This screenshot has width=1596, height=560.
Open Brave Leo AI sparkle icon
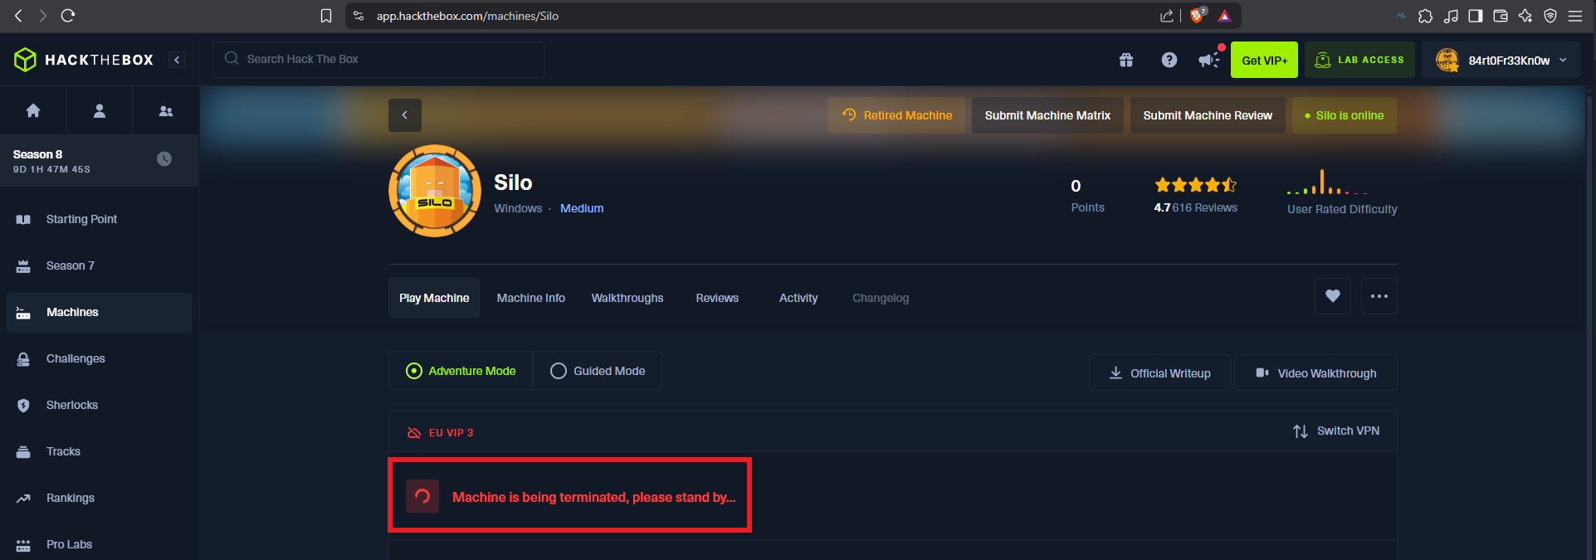(1525, 16)
